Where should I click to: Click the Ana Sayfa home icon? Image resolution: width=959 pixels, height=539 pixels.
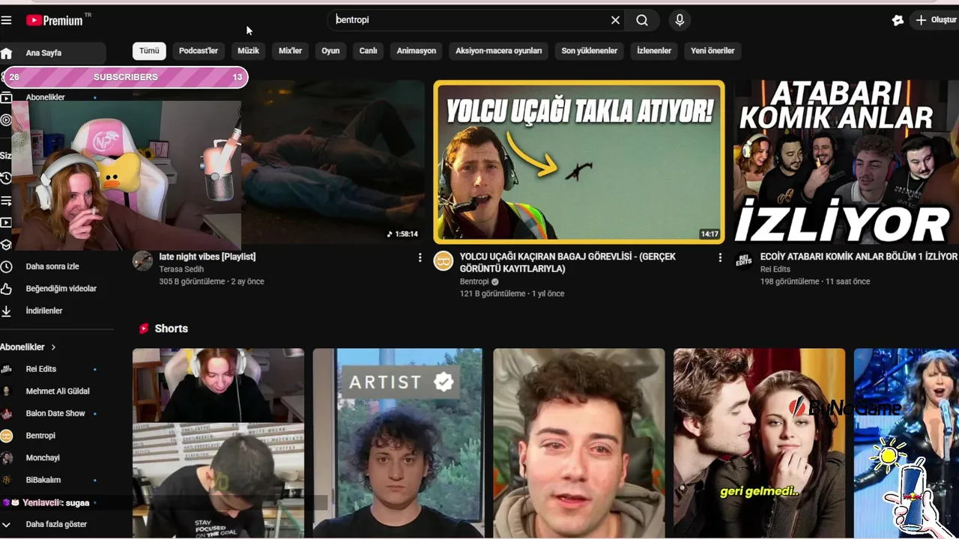(x=7, y=53)
